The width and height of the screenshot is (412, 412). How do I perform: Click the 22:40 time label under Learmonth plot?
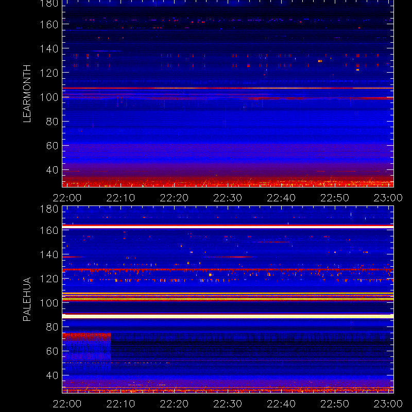[x=281, y=198]
